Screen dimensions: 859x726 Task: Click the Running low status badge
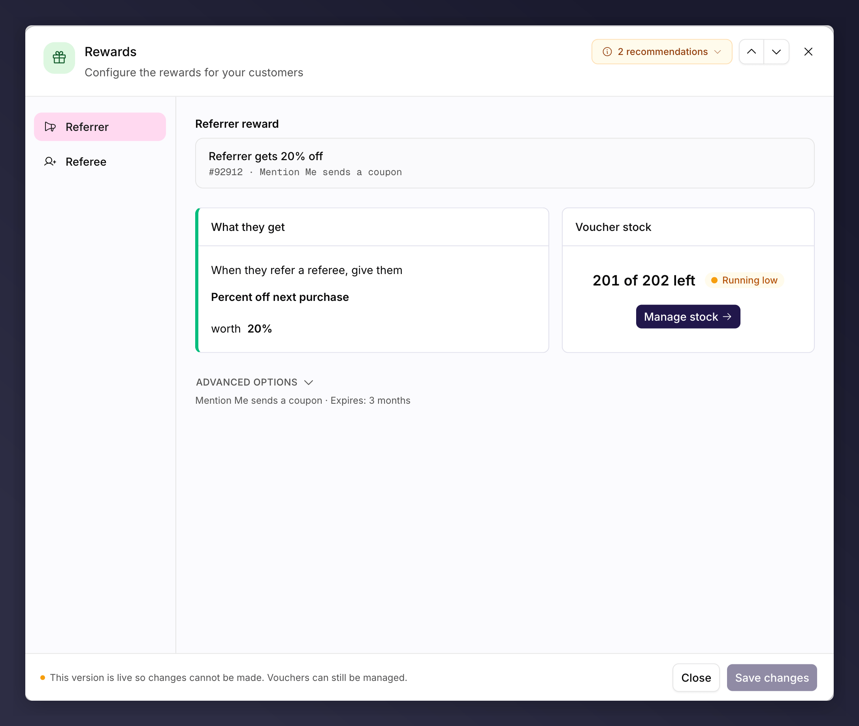coord(744,280)
